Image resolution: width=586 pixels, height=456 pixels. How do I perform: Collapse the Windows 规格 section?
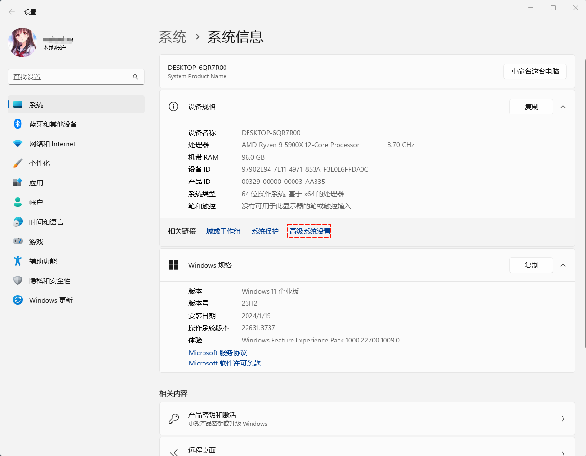click(563, 265)
